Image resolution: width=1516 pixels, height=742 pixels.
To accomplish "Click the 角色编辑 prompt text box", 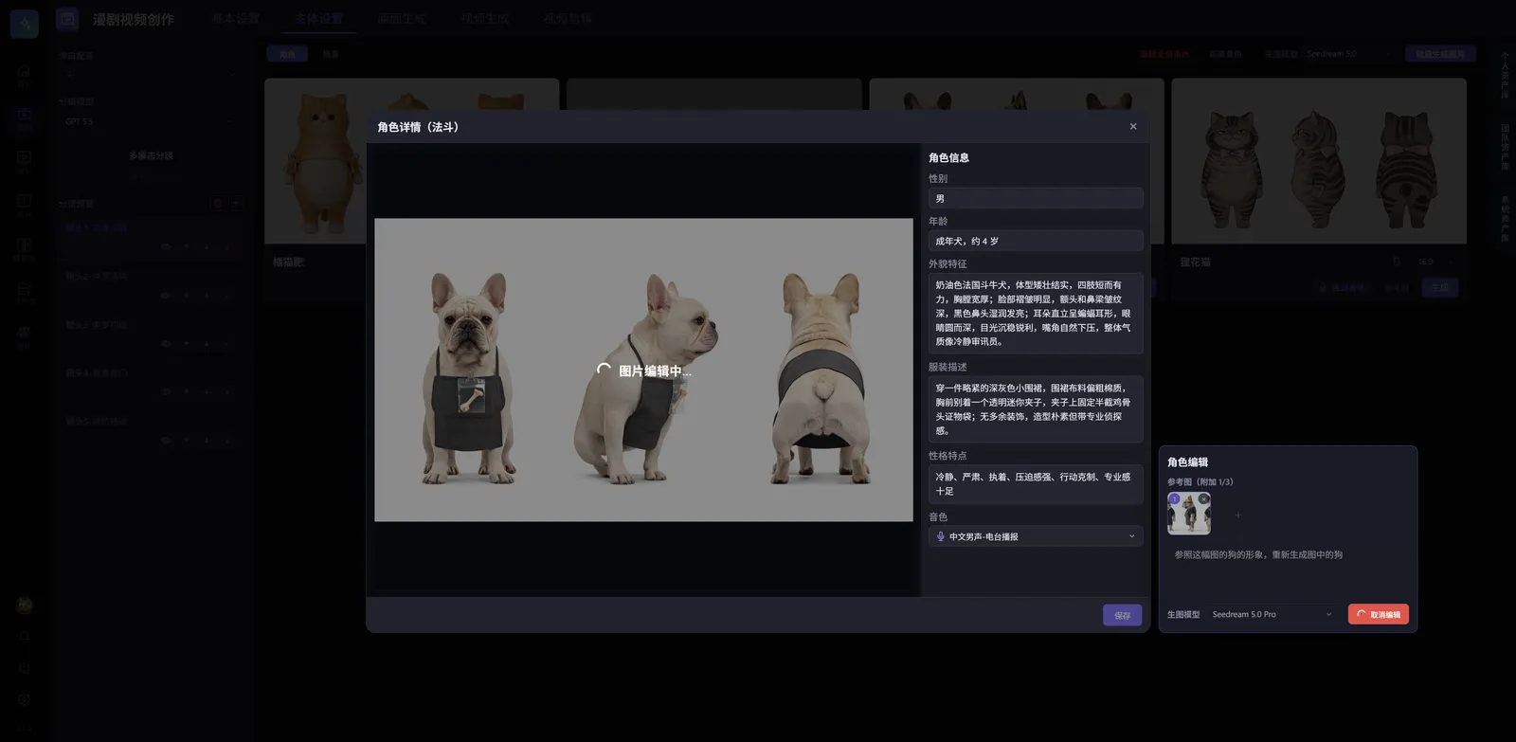I will pyautogui.click(x=1288, y=569).
